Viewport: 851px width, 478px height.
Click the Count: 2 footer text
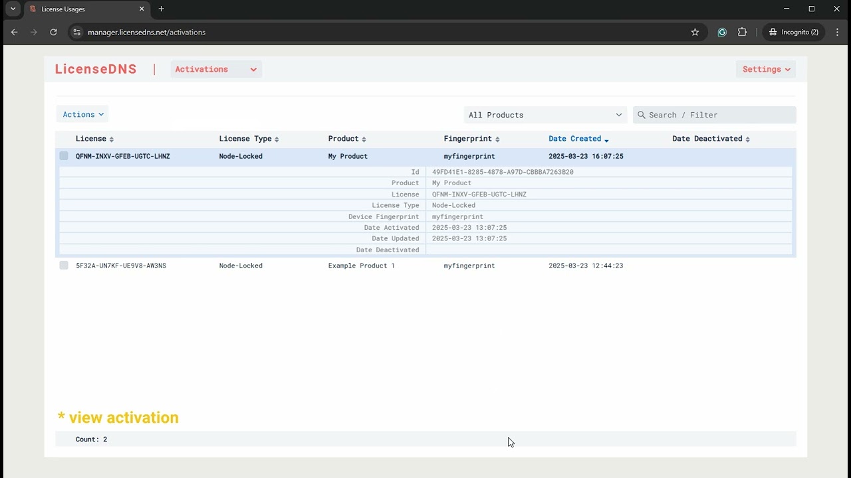91,439
